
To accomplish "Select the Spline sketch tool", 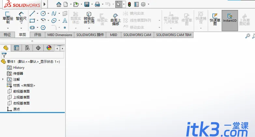I will [54, 13].
